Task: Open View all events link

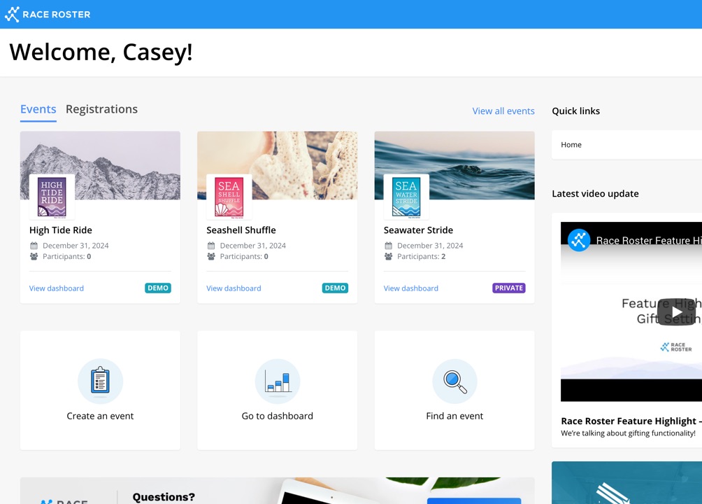Action: [503, 111]
